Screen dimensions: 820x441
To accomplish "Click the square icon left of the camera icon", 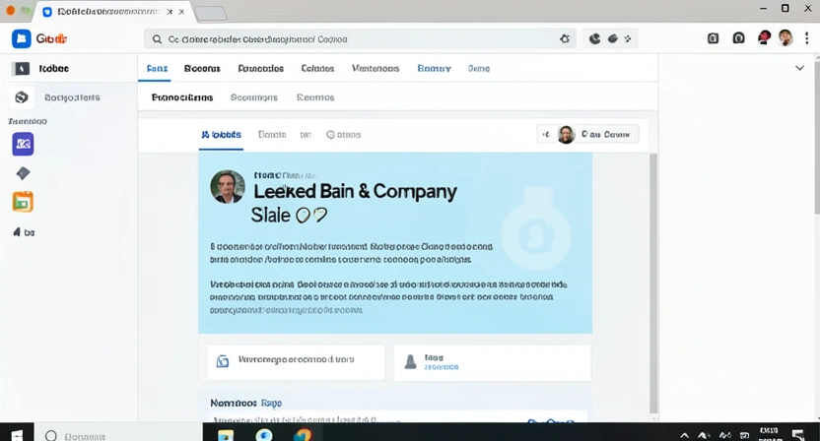I will [713, 38].
